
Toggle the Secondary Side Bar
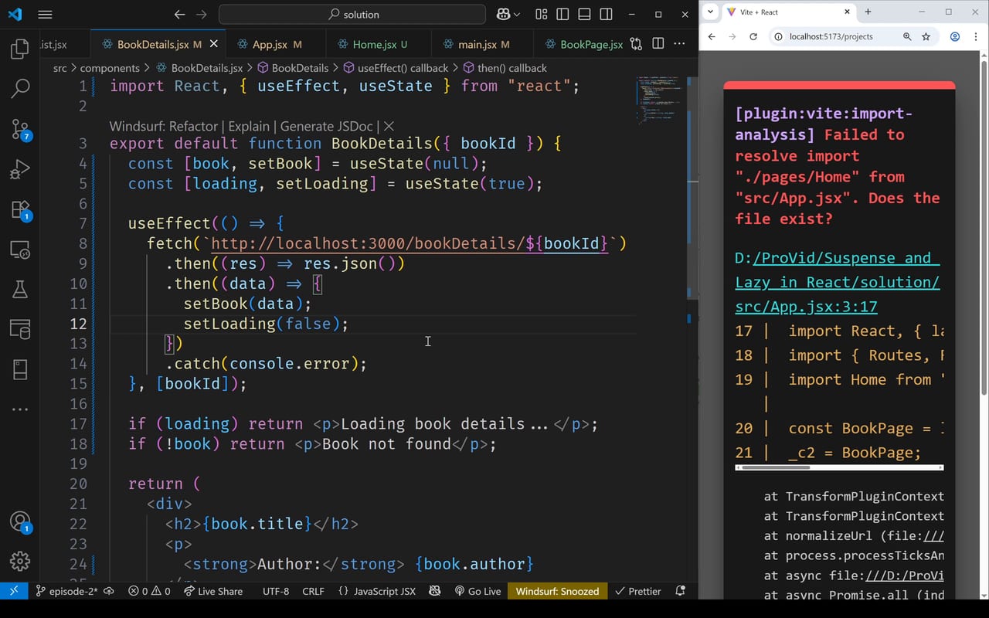606,14
